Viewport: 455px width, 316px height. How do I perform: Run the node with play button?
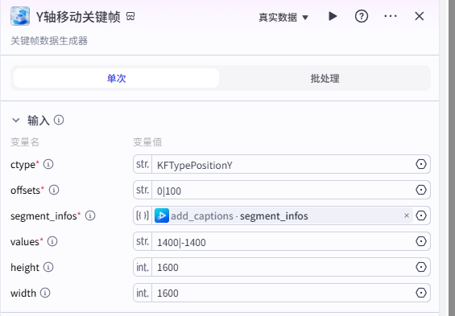coord(333,16)
